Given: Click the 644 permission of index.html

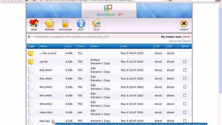Looking at the screenshot, I should click(x=80, y=112).
